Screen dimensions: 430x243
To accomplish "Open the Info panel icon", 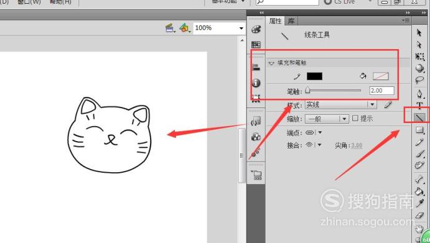I will point(256,83).
